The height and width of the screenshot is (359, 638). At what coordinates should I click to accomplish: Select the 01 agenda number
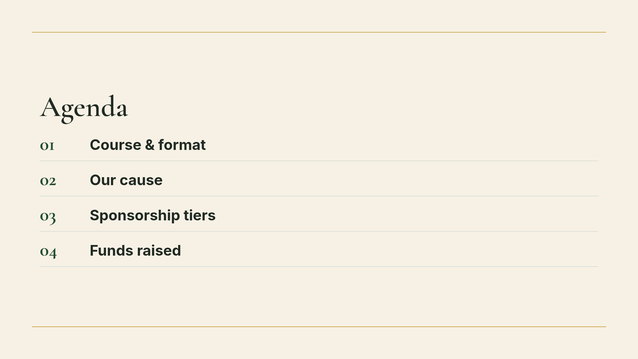pyautogui.click(x=47, y=146)
